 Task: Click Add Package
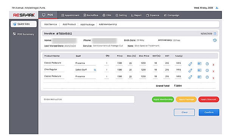[x=87, y=25]
